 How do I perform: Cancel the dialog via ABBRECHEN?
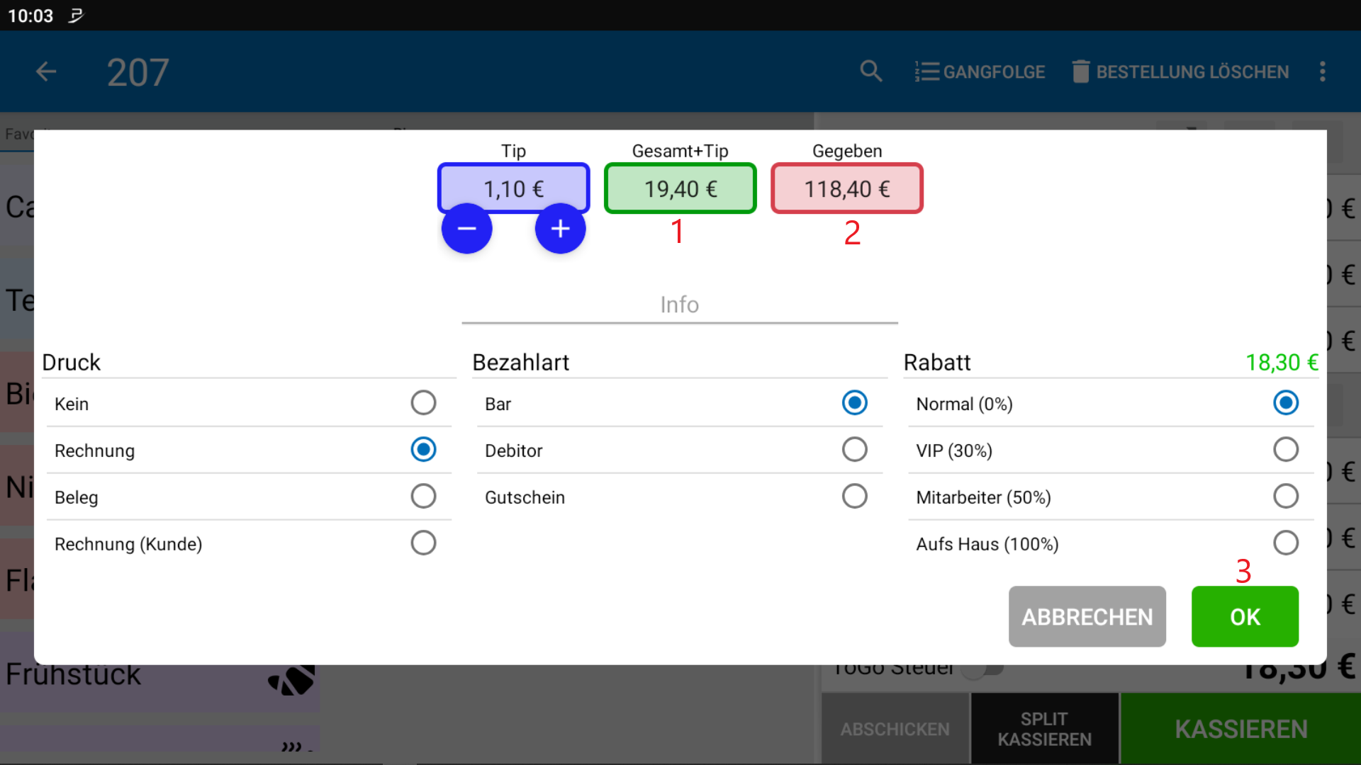point(1087,616)
